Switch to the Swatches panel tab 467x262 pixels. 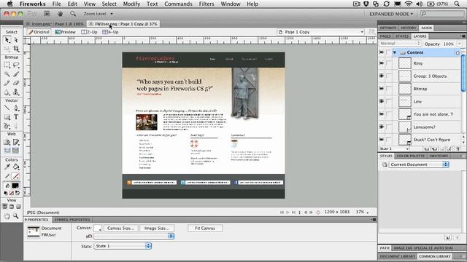point(439,156)
